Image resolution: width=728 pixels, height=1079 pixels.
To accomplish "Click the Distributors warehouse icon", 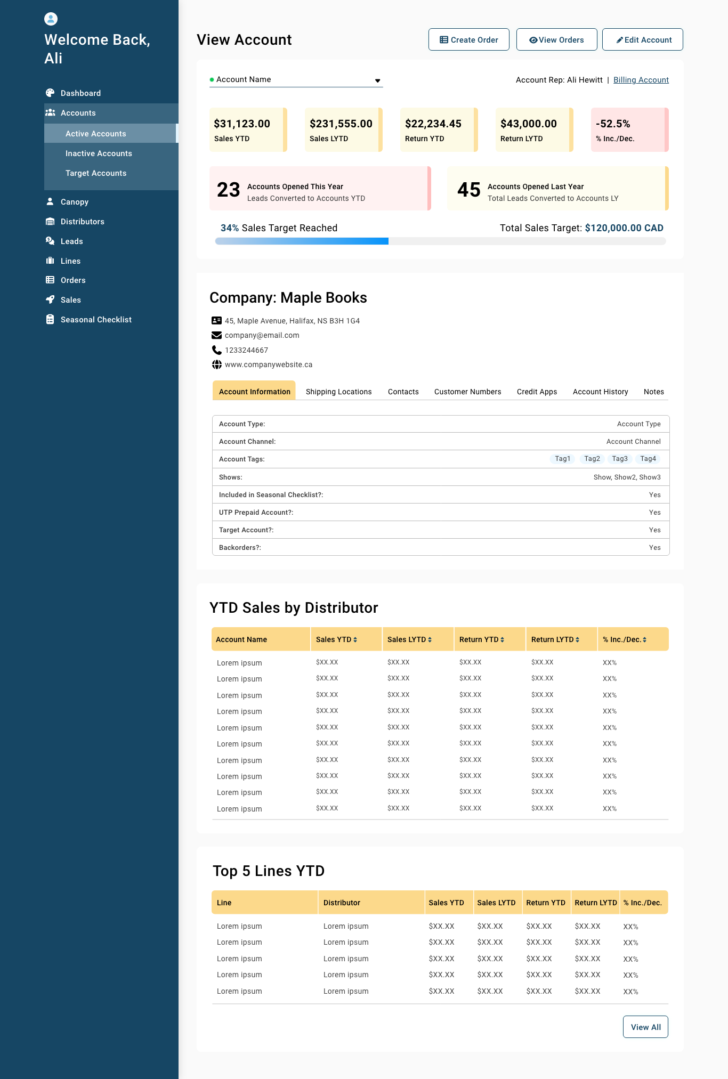I will pyautogui.click(x=50, y=221).
